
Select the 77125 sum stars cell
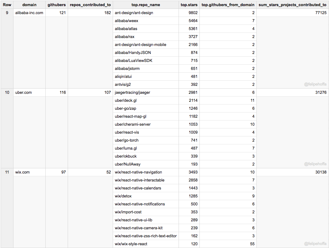pyautogui.click(x=321, y=13)
